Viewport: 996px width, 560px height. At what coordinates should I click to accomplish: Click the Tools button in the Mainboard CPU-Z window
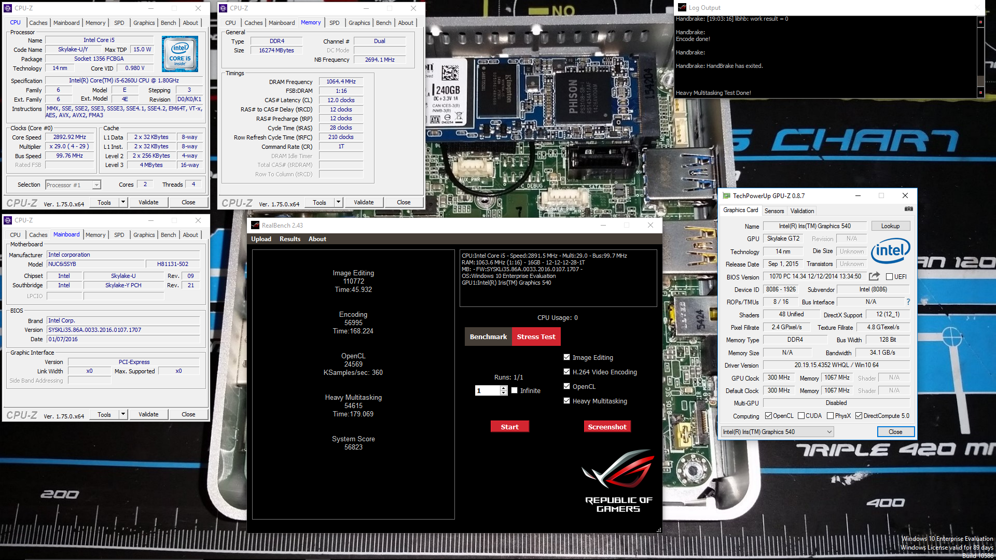(104, 414)
